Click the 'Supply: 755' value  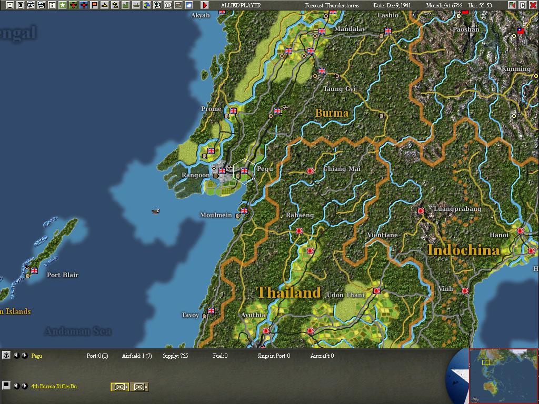point(175,356)
